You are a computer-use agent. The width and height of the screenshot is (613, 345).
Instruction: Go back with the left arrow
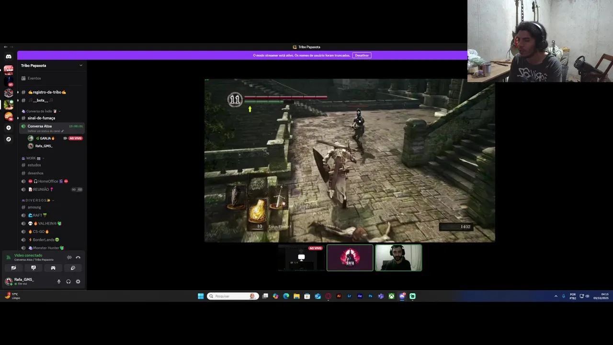[x=5, y=47]
